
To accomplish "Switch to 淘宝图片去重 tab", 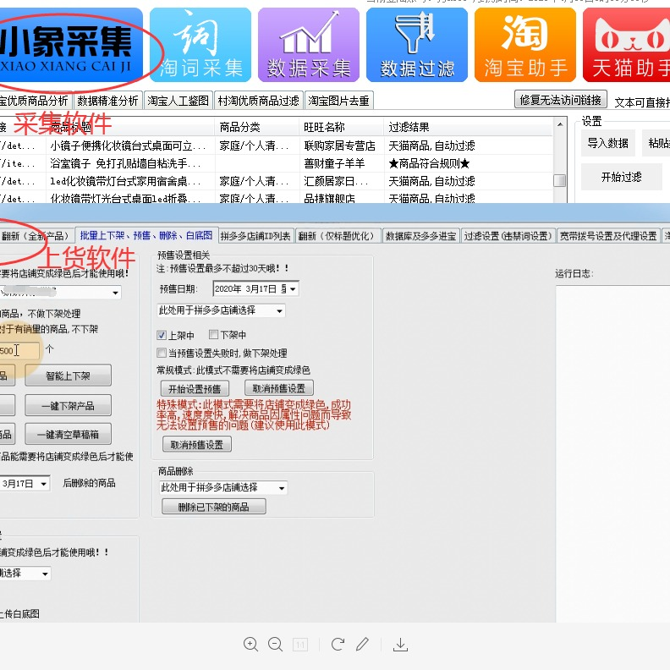I will [x=339, y=101].
